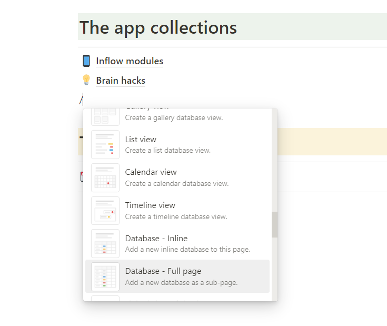
Task: Click the partially visible Gallery view icon
Action: click(x=105, y=115)
